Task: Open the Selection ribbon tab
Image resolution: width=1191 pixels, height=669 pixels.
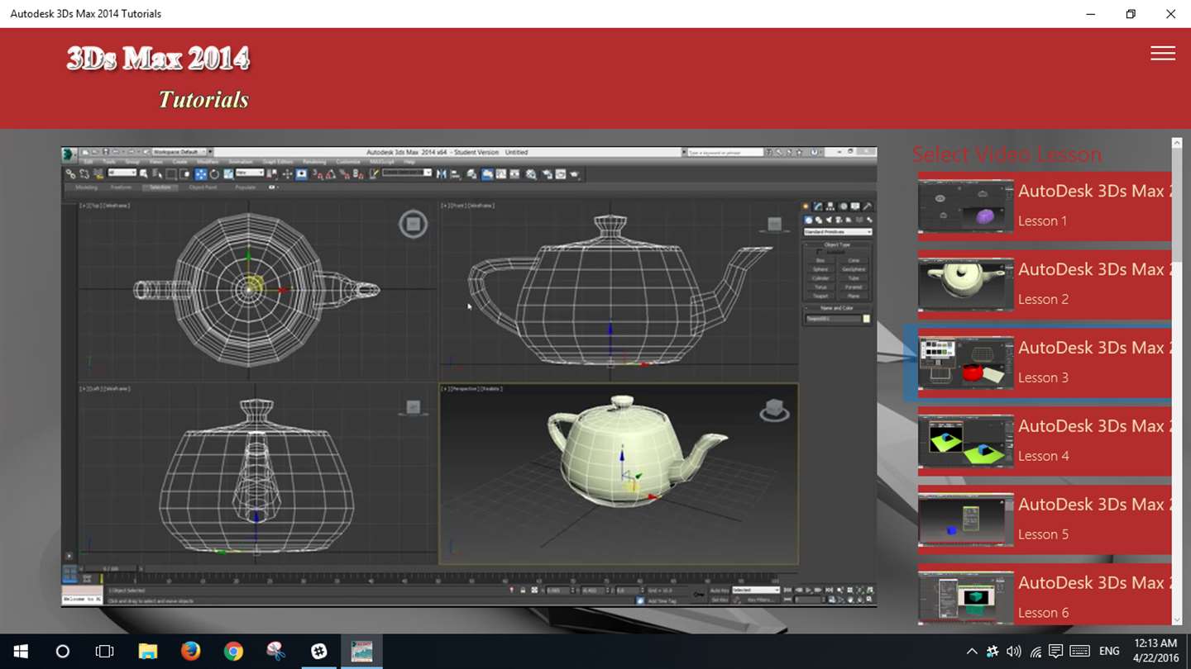Action: [160, 187]
